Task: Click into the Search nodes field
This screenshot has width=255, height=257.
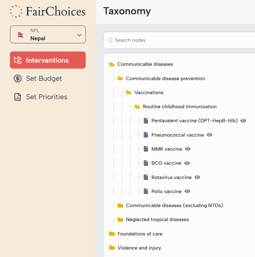Action: tap(181, 40)
